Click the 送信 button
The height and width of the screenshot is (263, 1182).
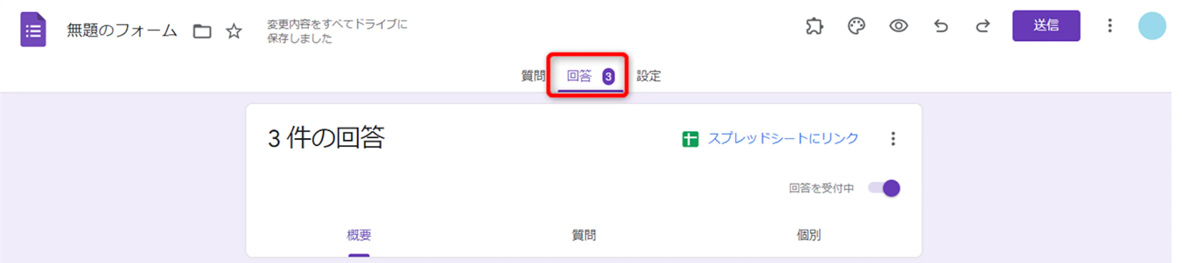(x=1046, y=25)
